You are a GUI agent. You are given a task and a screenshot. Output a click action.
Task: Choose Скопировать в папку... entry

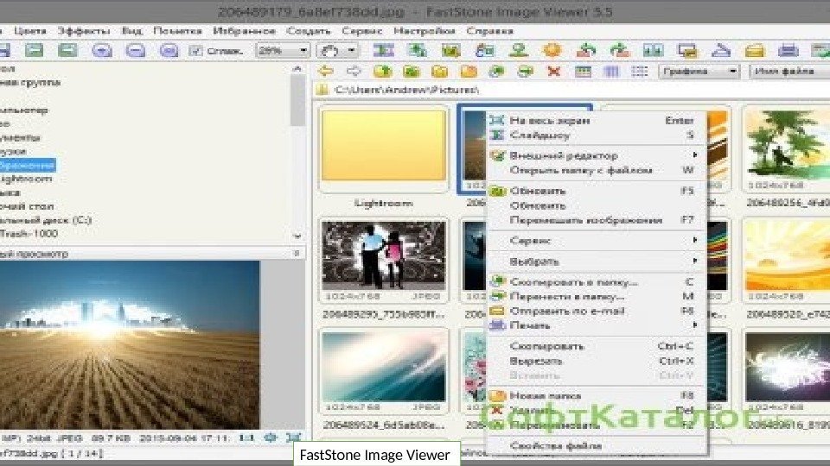click(596, 282)
